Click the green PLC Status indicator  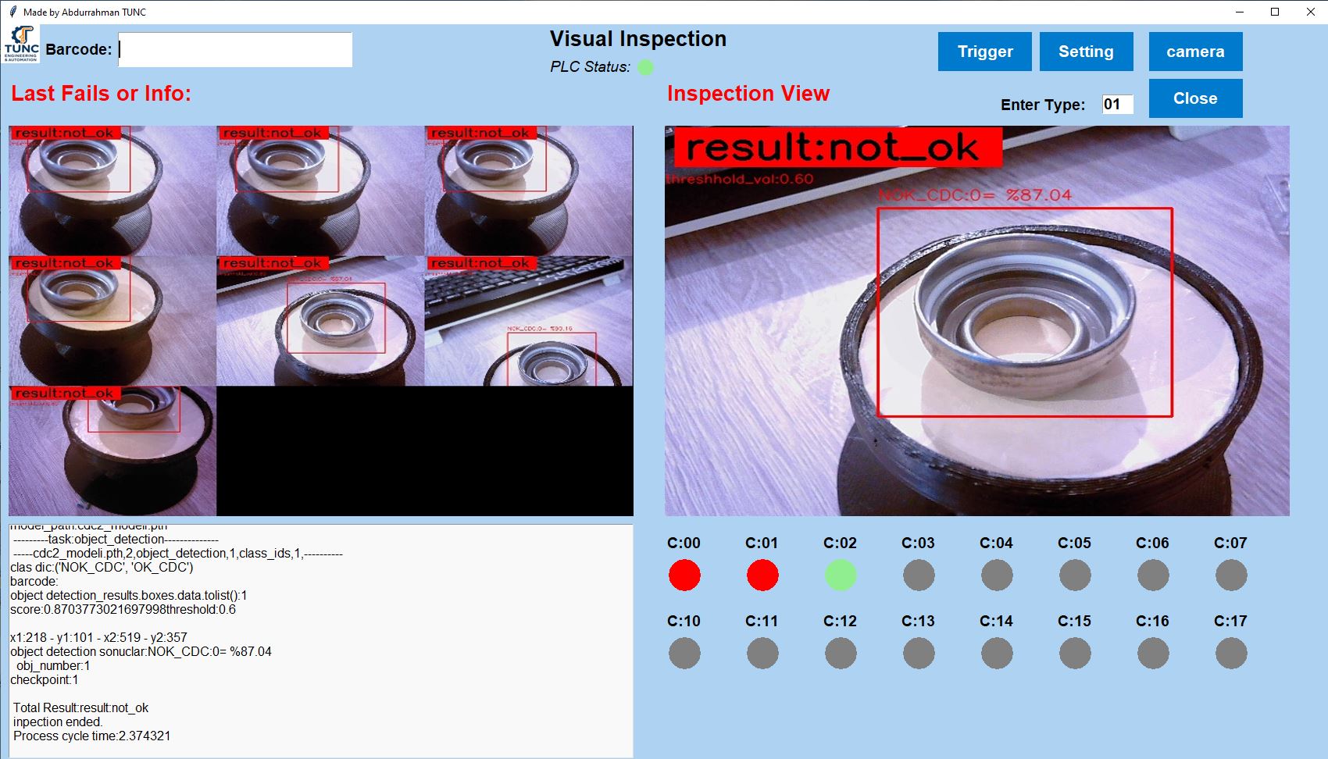pos(645,67)
